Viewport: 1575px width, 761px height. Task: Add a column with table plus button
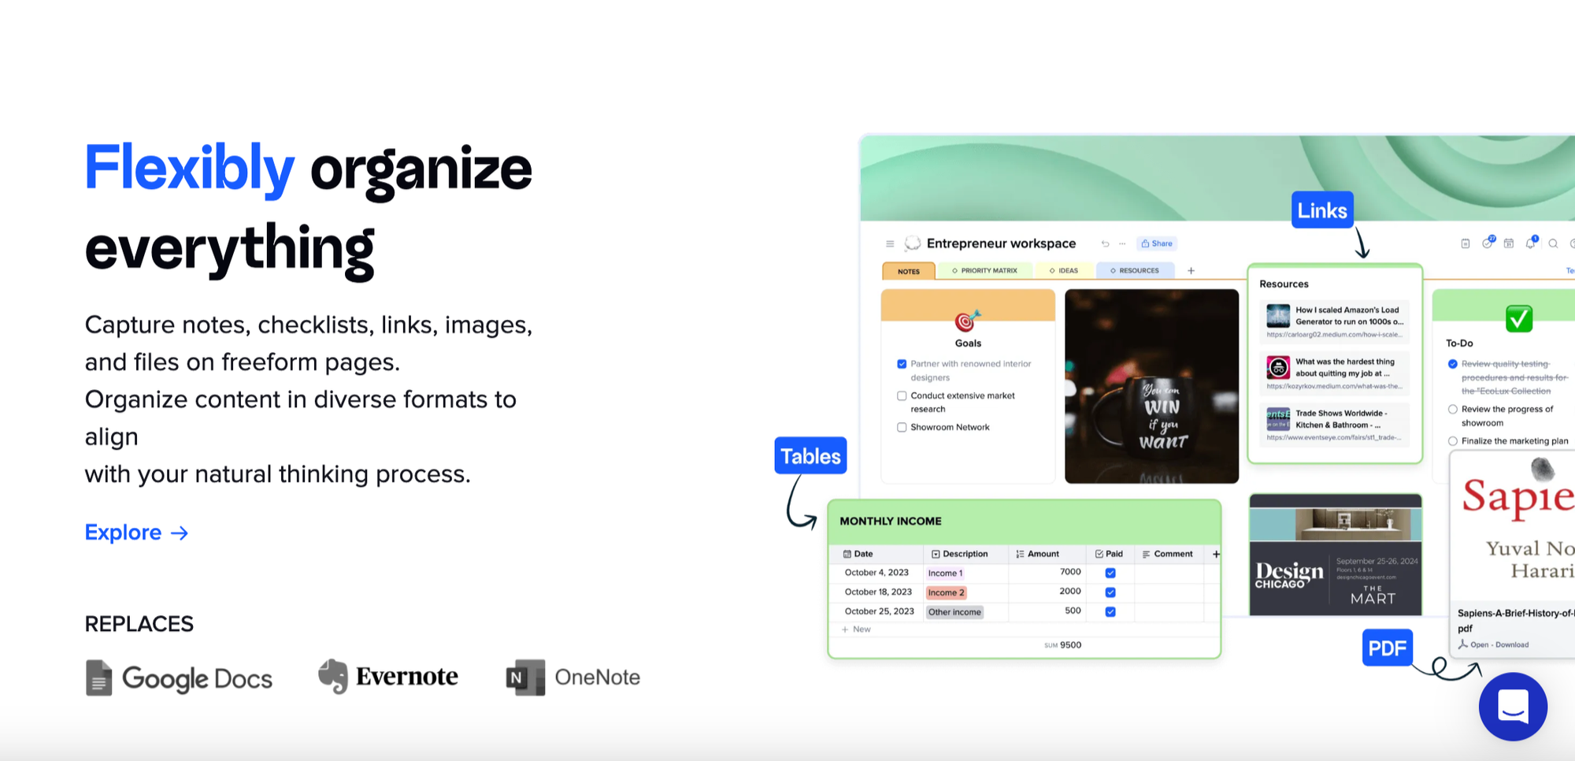1216,554
